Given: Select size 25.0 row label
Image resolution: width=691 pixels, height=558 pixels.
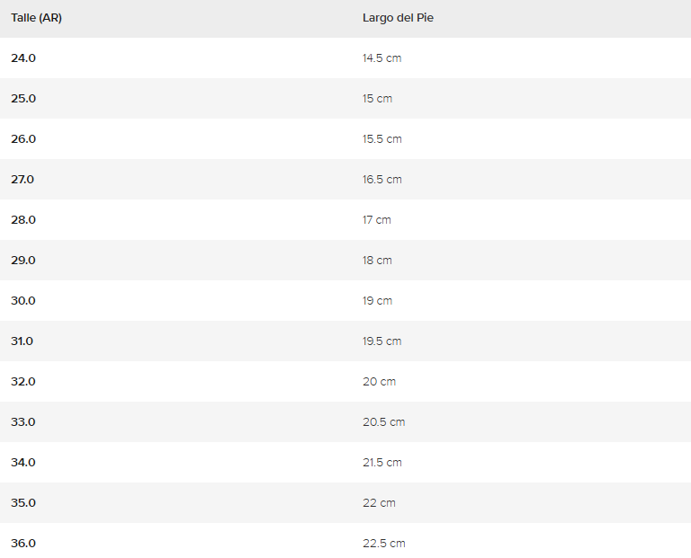Looking at the screenshot, I should [x=23, y=99].
